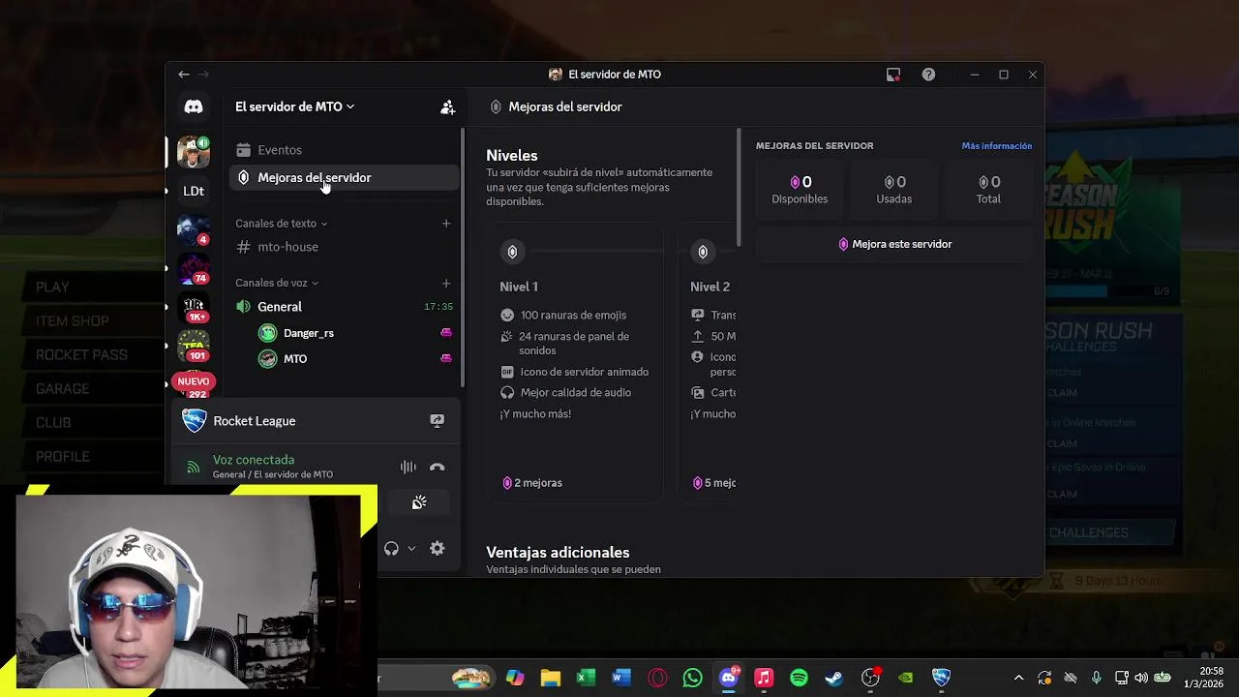
Task: Toggle deafen headphones icon
Action: click(391, 549)
